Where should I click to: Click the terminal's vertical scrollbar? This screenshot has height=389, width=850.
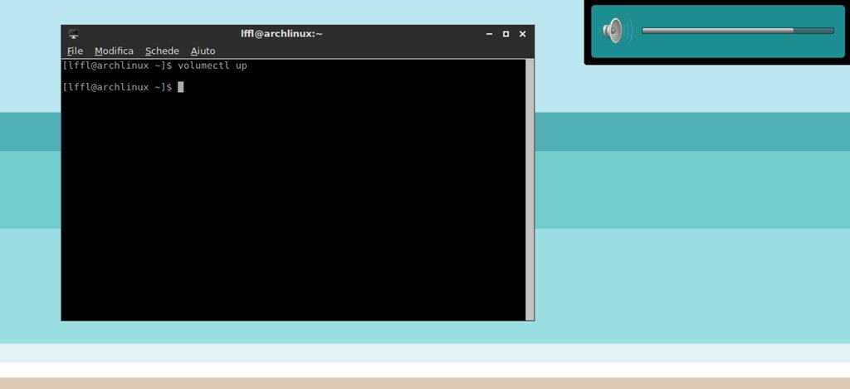click(530, 190)
